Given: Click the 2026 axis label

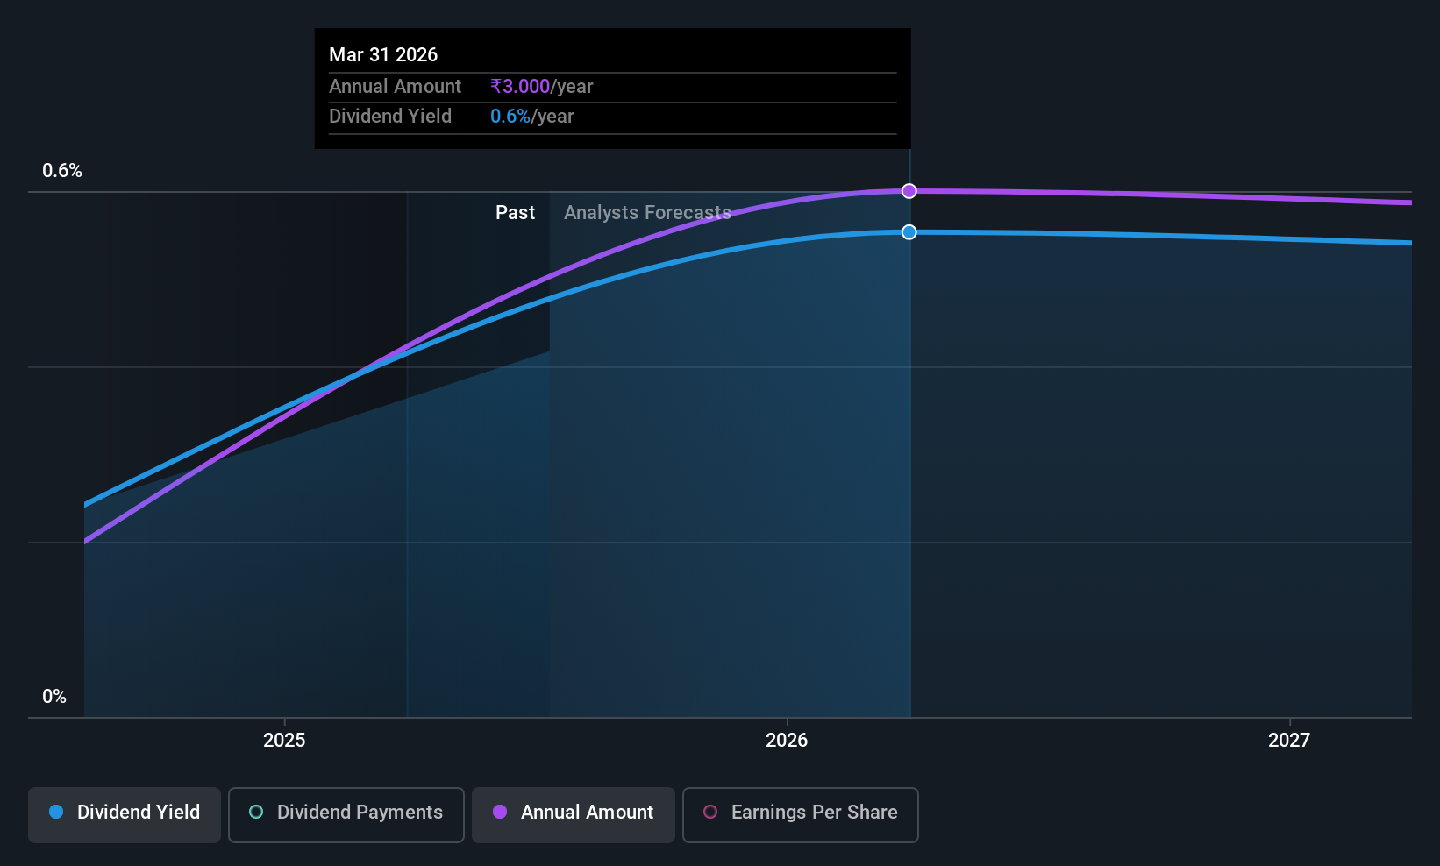Looking at the screenshot, I should click(787, 741).
